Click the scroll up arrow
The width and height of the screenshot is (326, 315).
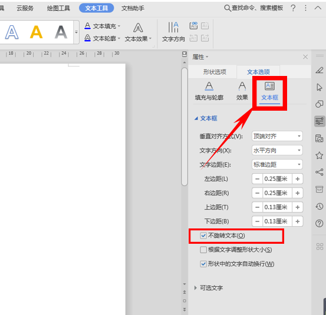pos(185,62)
